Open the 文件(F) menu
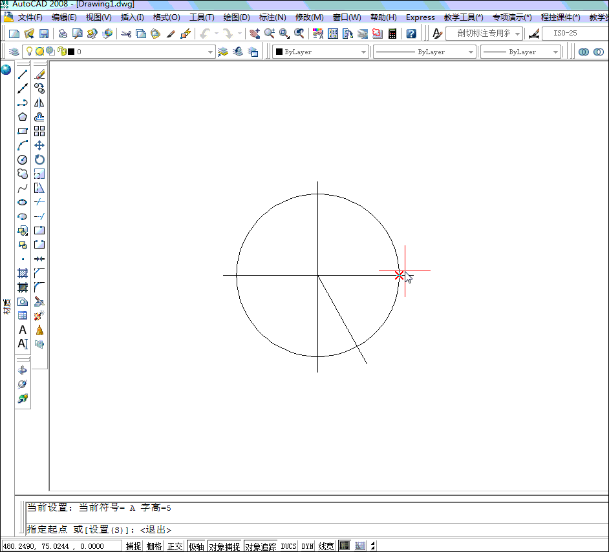This screenshot has width=609, height=552. (30, 17)
